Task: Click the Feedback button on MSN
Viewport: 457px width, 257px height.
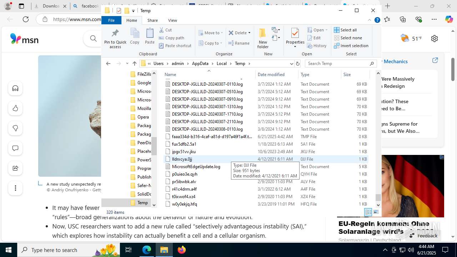Action: tap(424, 236)
